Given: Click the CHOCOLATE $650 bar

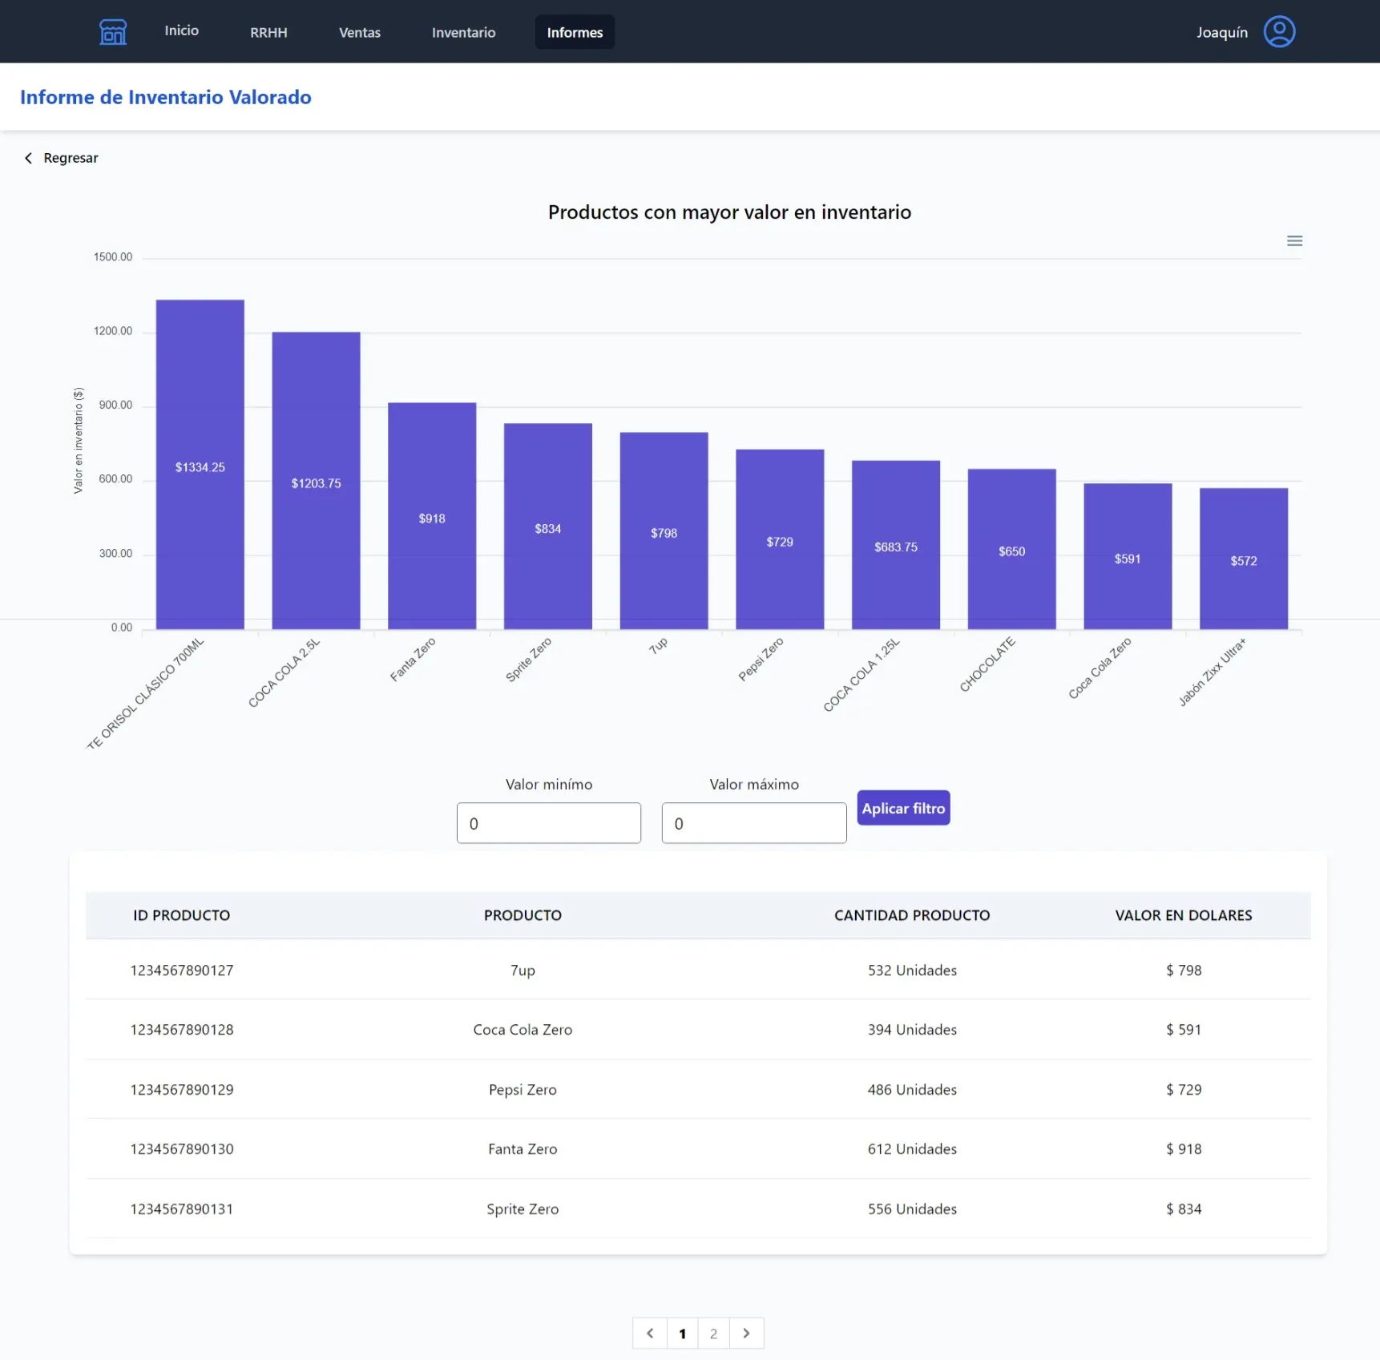Looking at the screenshot, I should [1011, 549].
